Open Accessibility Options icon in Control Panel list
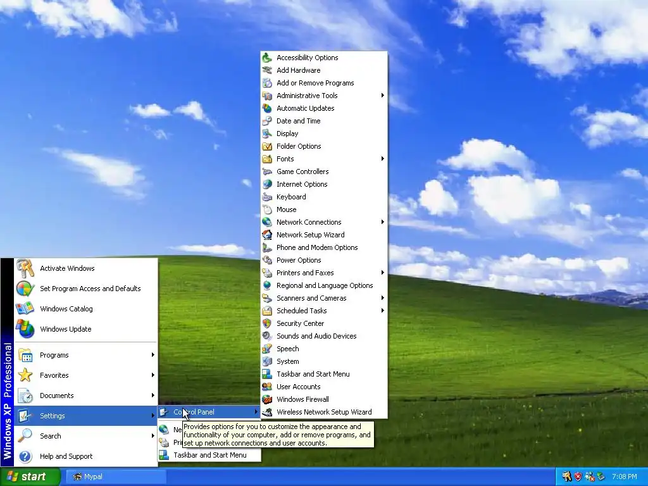Viewport: 648px width, 486px height. (x=267, y=58)
